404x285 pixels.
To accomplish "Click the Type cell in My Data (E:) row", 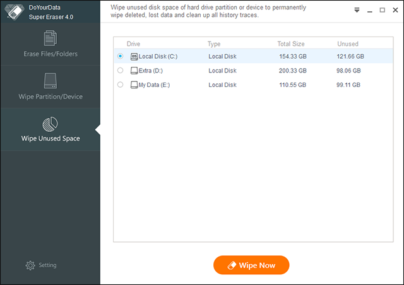I will coord(222,85).
